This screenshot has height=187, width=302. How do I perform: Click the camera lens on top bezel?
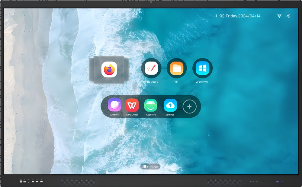pos(151,2)
